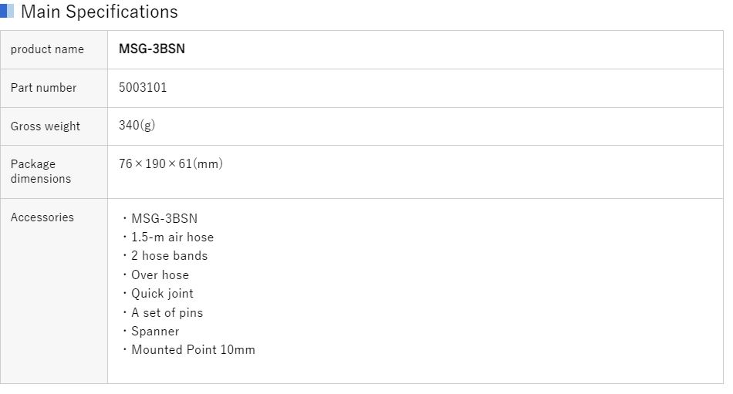The width and height of the screenshot is (733, 394).
Task: Click the 76 × 190 × 61(mm) value
Action: tap(171, 164)
